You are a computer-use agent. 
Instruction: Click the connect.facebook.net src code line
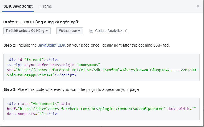pyautogui.click(x=101, y=70)
